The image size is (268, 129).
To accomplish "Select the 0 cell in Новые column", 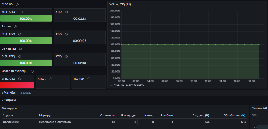I will point(146,122).
